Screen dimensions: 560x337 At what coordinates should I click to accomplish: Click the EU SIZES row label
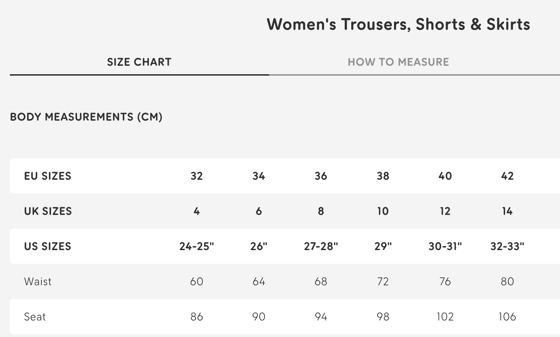[47, 176]
